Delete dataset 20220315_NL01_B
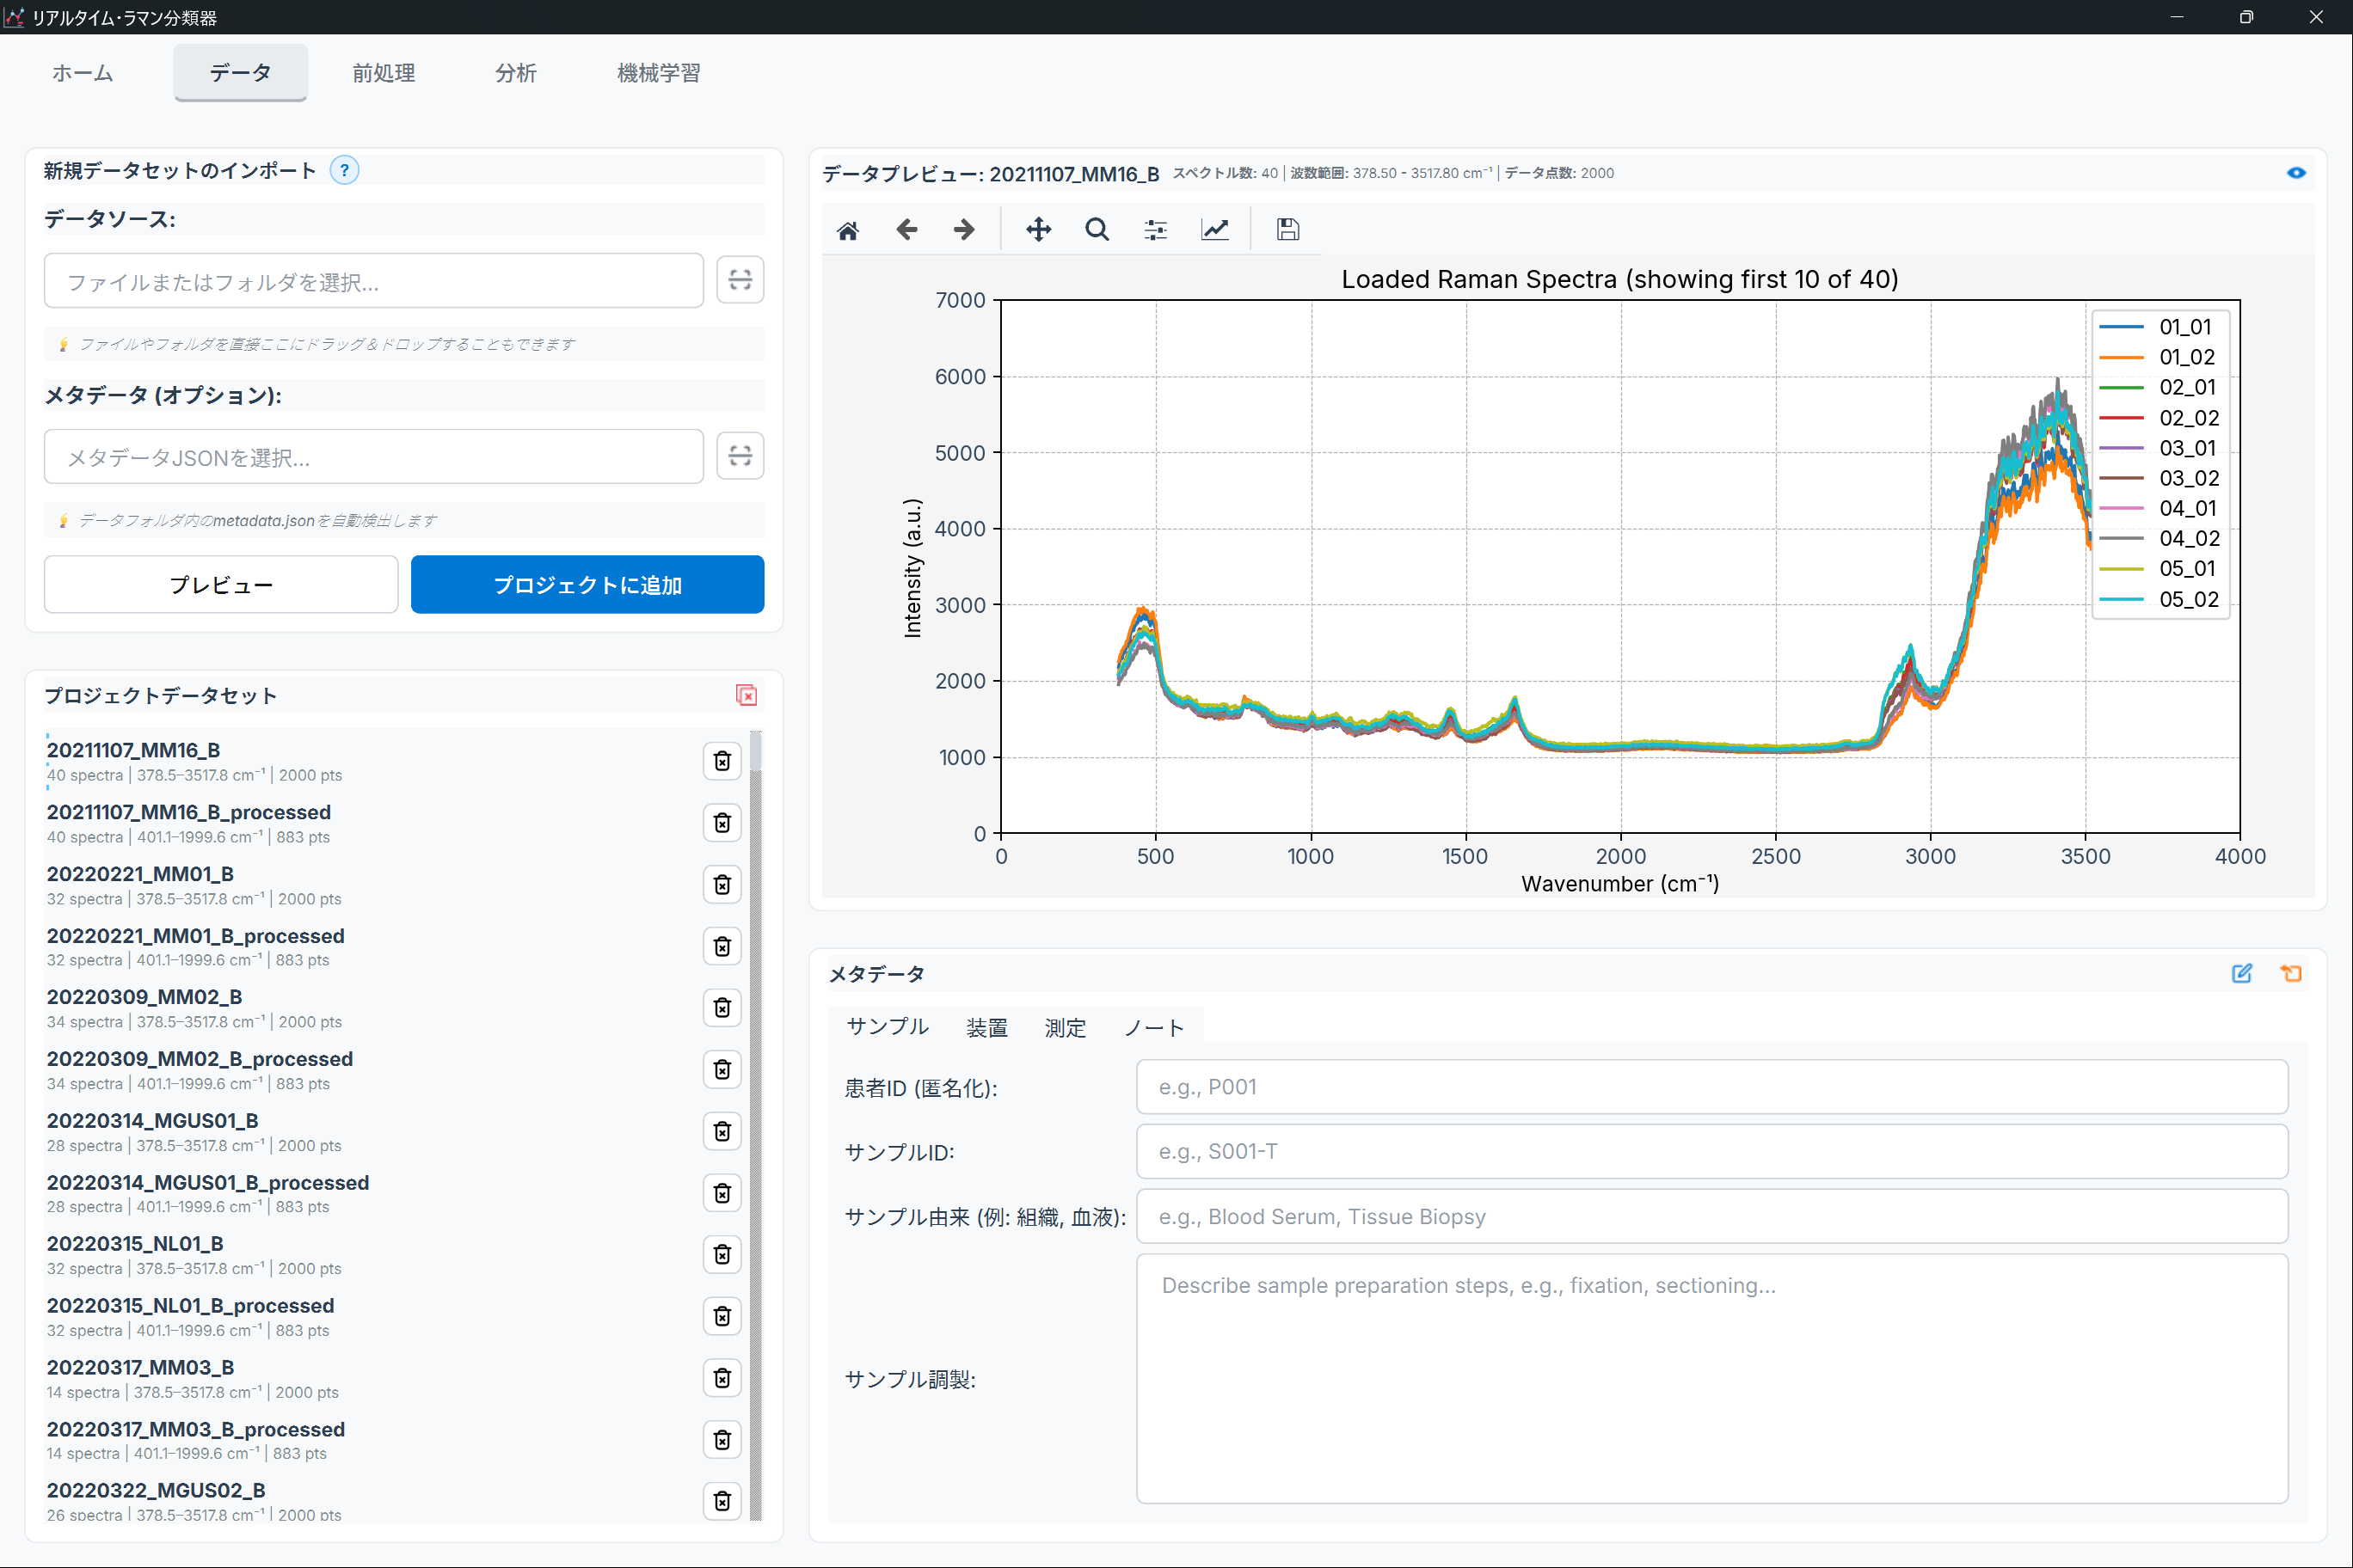The height and width of the screenshot is (1568, 2353). click(x=722, y=1255)
